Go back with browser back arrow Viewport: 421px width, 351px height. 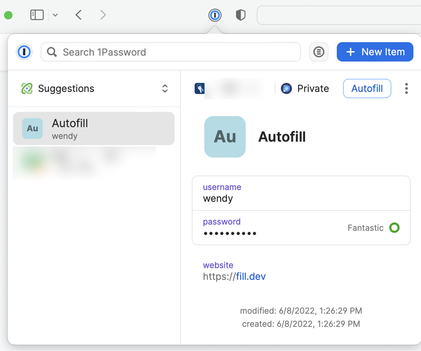click(78, 15)
